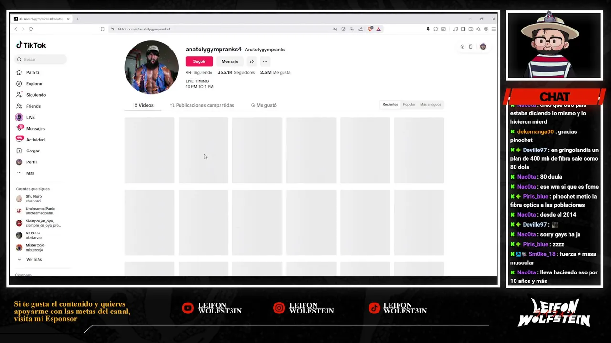Click LIVE TIMING bio text
This screenshot has width=611, height=343.
[x=197, y=81]
